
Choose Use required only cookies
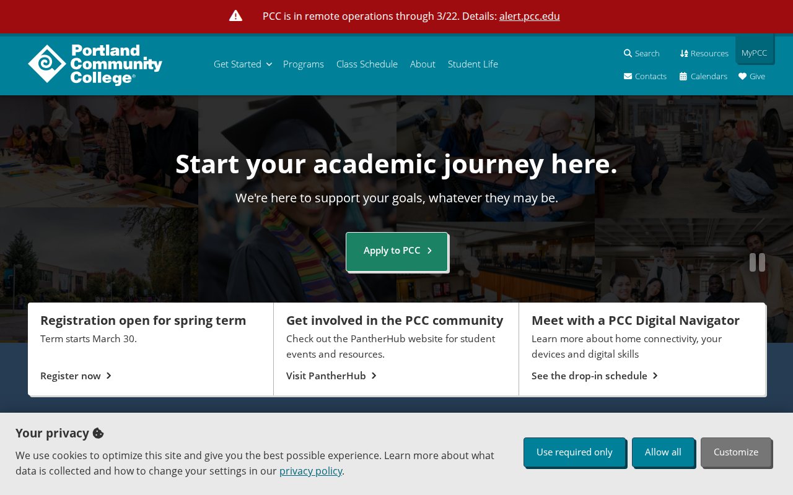click(574, 452)
